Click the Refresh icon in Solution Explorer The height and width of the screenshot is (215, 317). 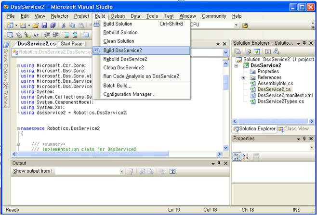257,51
